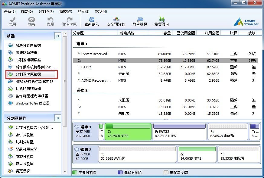Click the 容量 column header
This screenshot has width=264, height=178.
click(x=160, y=33)
